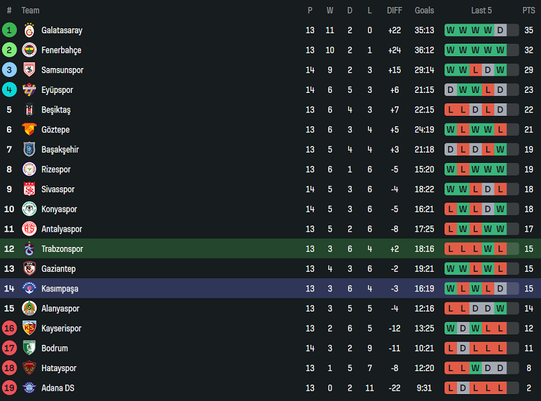Viewport: 541px width, 401px height.
Task: Click the Last 5 column header
Action: pos(481,10)
